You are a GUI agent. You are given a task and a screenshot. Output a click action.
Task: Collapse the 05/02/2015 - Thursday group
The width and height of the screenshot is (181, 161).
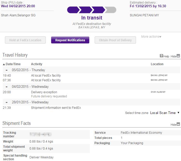click(x=6, y=70)
